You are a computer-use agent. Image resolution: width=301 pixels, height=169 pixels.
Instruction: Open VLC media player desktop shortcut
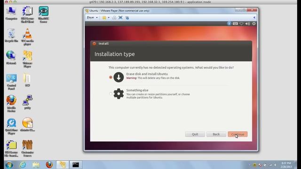click(x=27, y=37)
